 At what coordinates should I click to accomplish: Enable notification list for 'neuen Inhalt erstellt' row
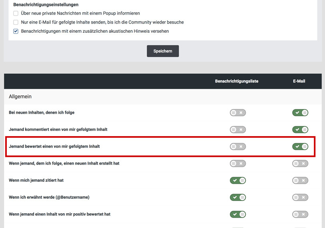tap(237, 163)
